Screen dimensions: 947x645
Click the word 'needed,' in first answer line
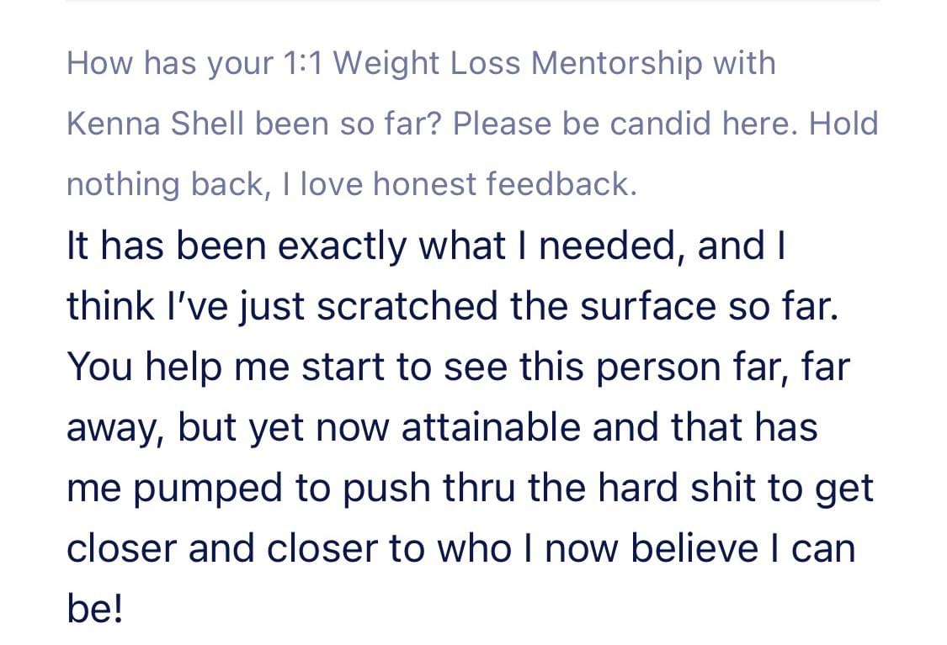pyautogui.click(x=613, y=246)
